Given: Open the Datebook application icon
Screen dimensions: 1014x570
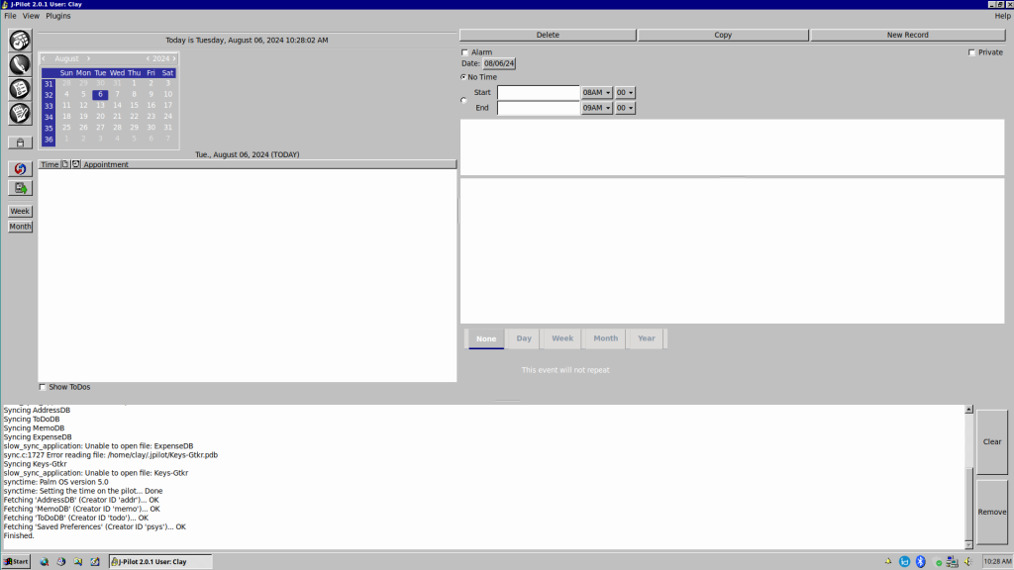Looking at the screenshot, I should tap(20, 41).
